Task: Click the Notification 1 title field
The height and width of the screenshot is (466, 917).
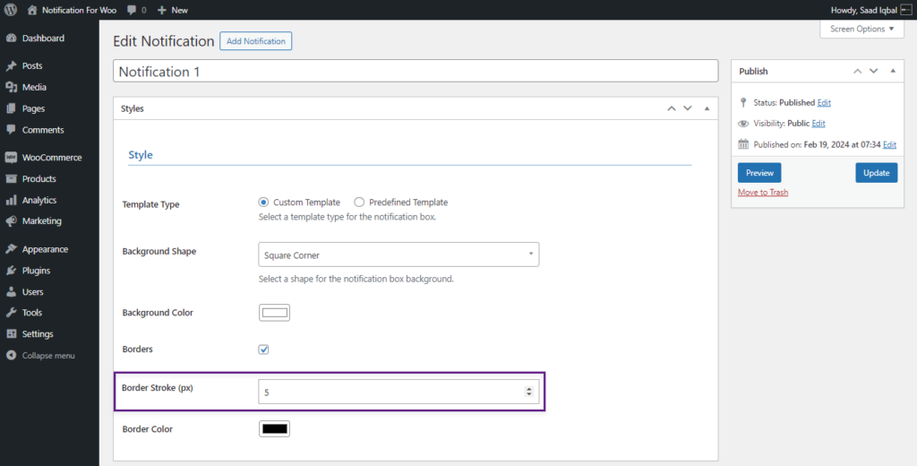Action: click(x=416, y=71)
